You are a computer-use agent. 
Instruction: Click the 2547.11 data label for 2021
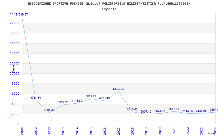click(174, 109)
